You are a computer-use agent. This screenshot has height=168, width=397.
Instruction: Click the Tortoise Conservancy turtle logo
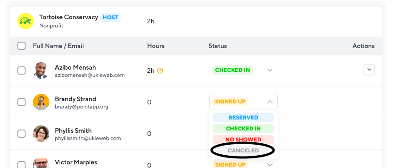click(26, 21)
